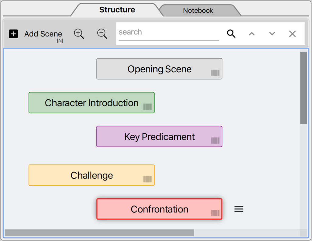The width and height of the screenshot is (312, 241).
Task: Open the hamburger menu beside Confrontation
Action: [x=239, y=209]
